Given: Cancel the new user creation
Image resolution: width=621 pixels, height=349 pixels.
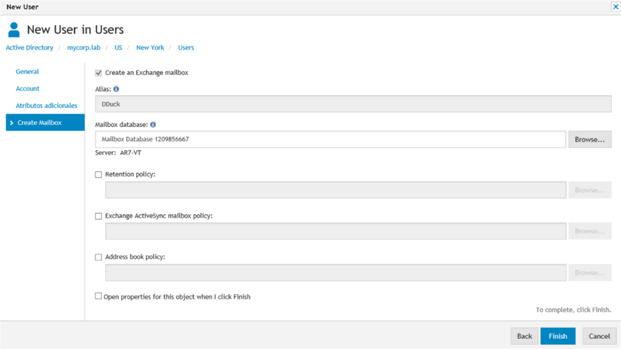Looking at the screenshot, I should 600,336.
